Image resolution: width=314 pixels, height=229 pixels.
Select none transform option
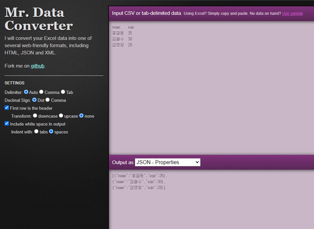(81, 116)
